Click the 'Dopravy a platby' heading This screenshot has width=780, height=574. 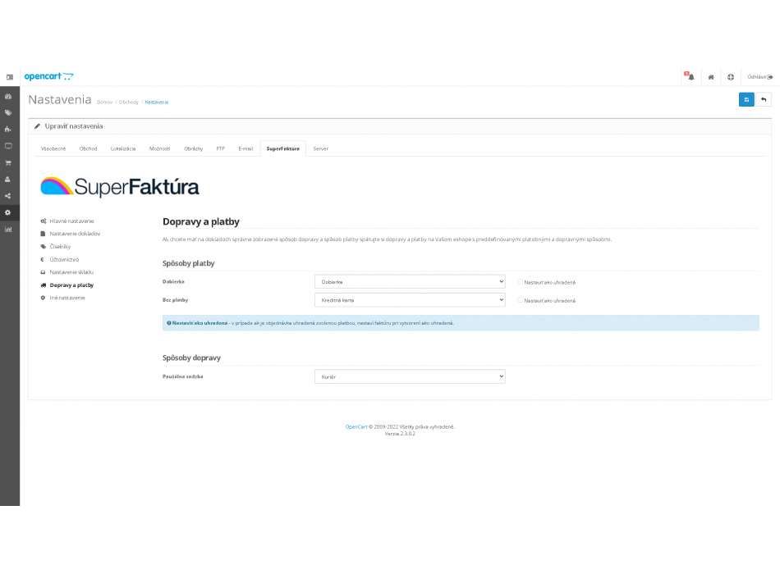(x=201, y=221)
